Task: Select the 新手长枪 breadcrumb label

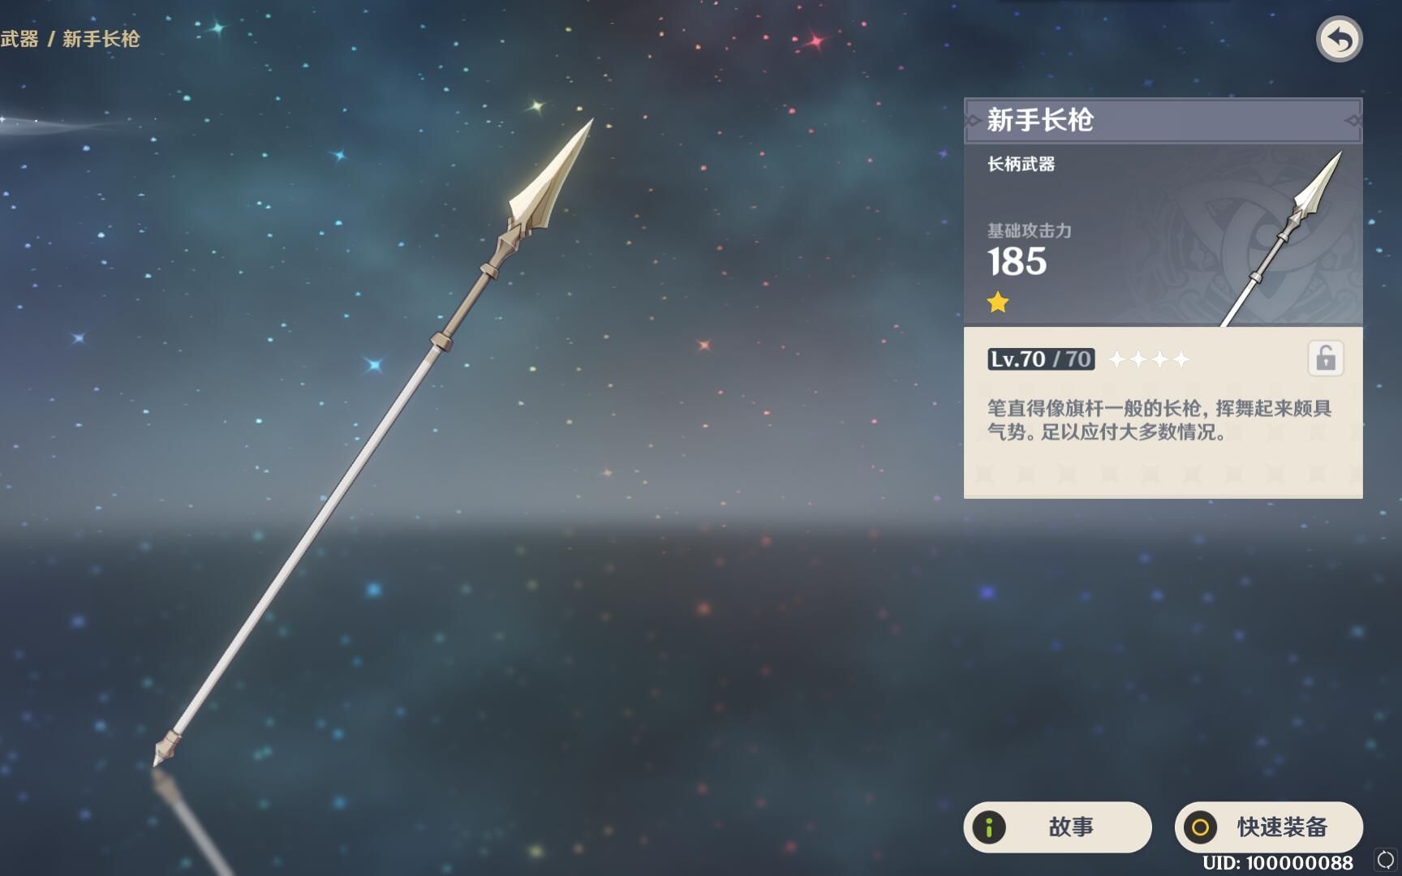Action: [x=101, y=39]
